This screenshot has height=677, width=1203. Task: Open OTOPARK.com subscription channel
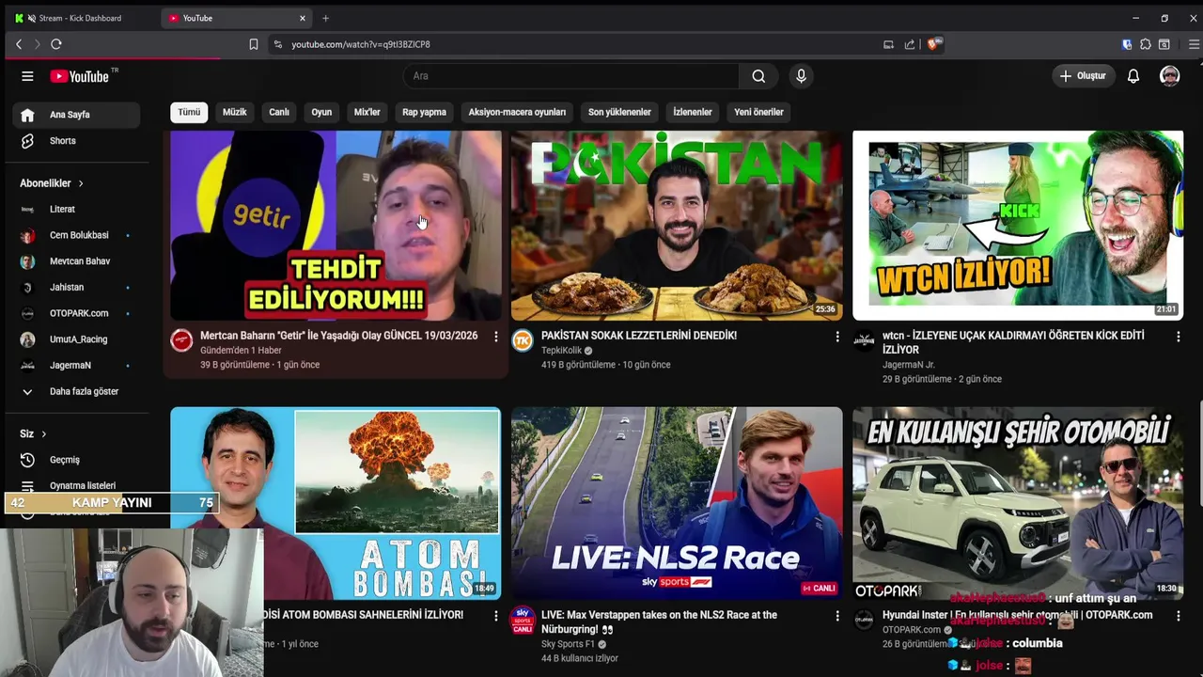coord(76,313)
